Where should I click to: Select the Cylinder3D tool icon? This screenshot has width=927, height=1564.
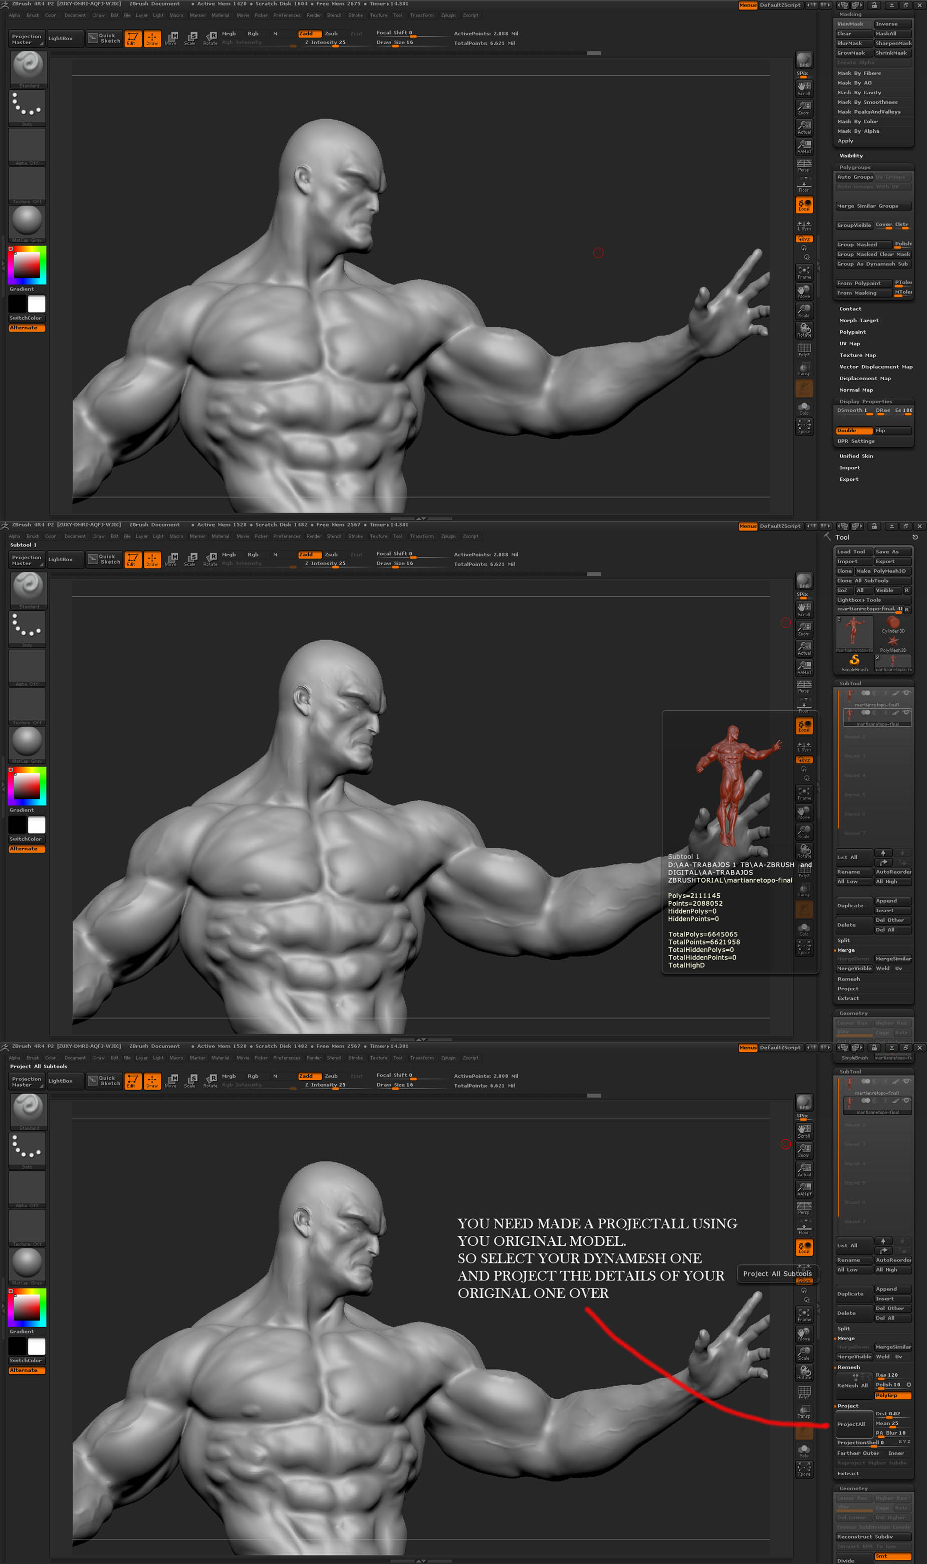point(893,624)
